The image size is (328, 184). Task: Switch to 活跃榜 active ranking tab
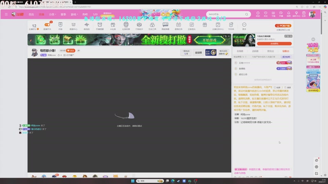(255, 51)
